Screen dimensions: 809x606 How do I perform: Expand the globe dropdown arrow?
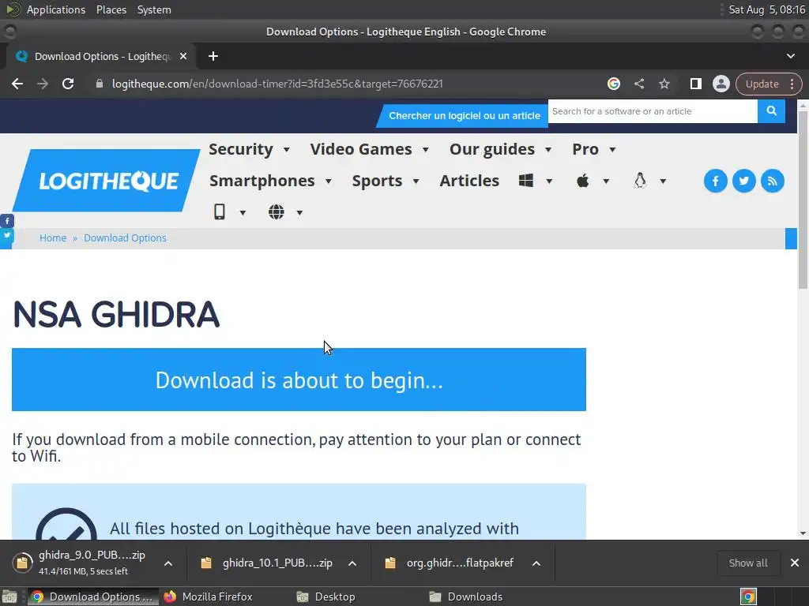tap(299, 213)
